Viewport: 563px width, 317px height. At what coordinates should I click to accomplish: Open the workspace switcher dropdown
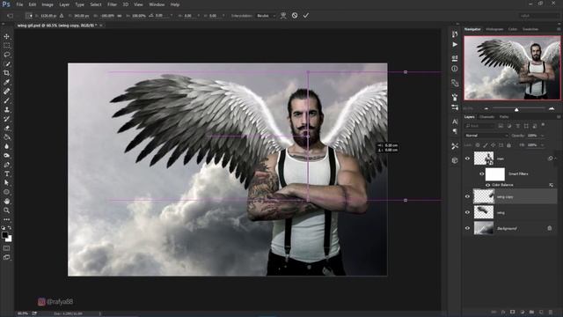[x=539, y=16]
